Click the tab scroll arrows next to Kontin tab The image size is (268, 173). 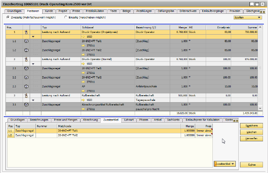(235, 120)
